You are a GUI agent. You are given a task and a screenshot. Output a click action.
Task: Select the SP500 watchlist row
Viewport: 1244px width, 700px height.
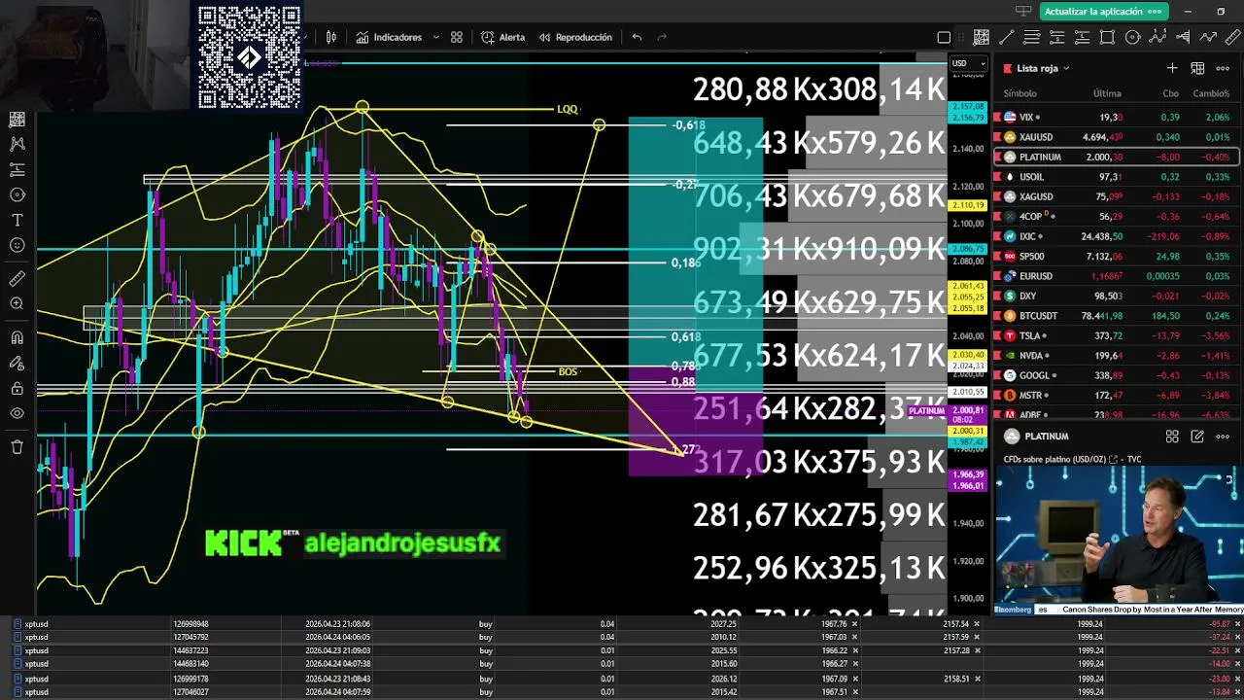[1116, 256]
